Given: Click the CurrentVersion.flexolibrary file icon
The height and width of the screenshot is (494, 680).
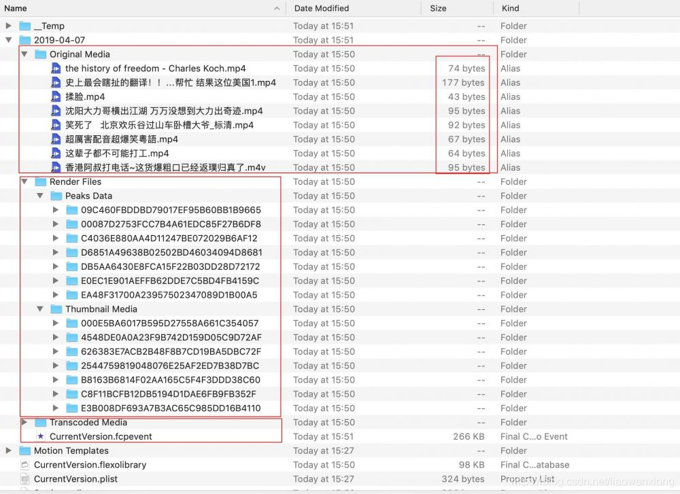Looking at the screenshot, I should (x=25, y=465).
